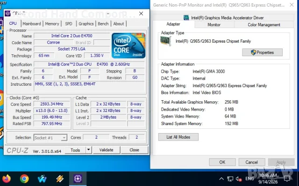This screenshot has width=299, height=186.
Task: Switch the ENG input language indicator
Action: click(249, 179)
